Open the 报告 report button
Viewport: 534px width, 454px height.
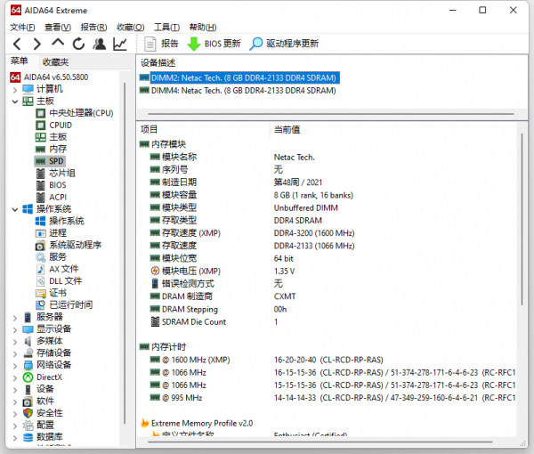click(x=161, y=44)
